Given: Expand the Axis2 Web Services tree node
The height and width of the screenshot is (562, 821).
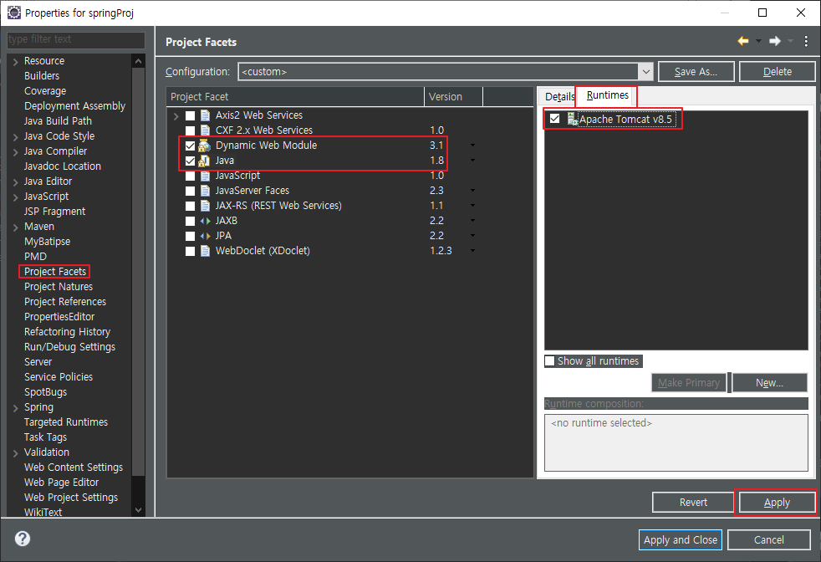Looking at the screenshot, I should tap(176, 115).
